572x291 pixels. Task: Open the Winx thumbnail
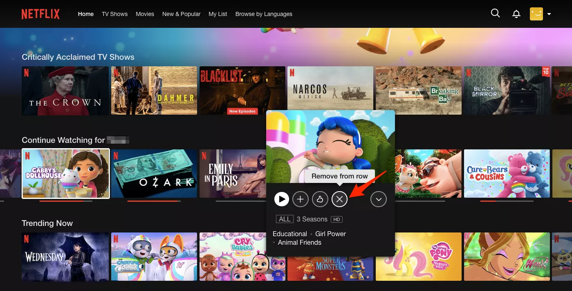pyautogui.click(x=507, y=257)
